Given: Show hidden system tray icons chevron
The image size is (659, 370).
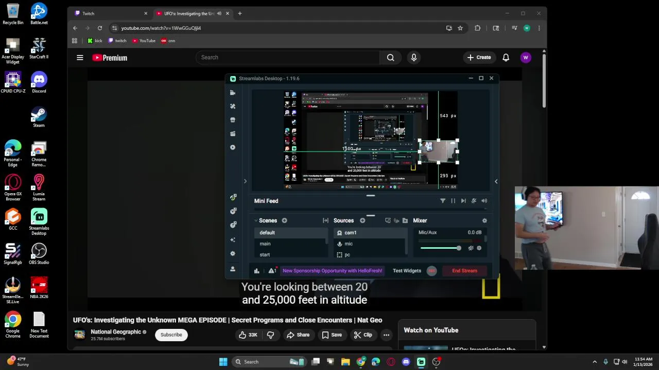Looking at the screenshot, I should coord(595,362).
